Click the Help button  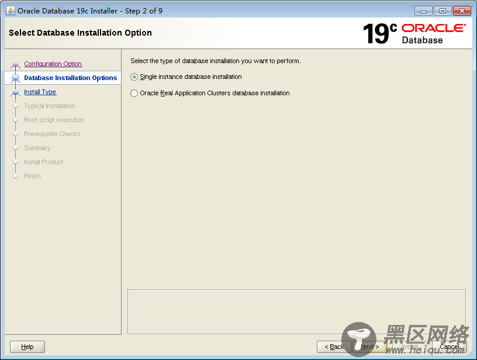coord(27,347)
